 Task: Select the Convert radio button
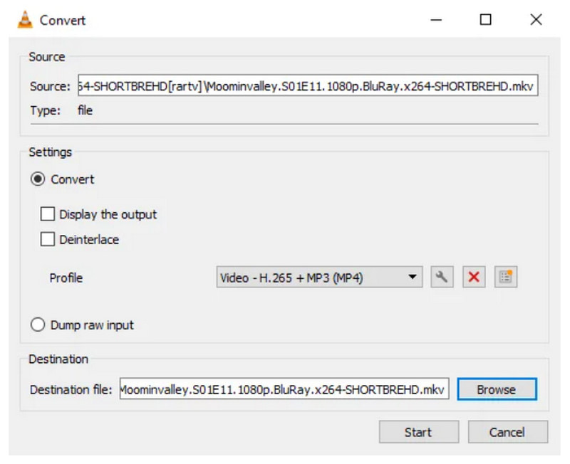pos(38,179)
